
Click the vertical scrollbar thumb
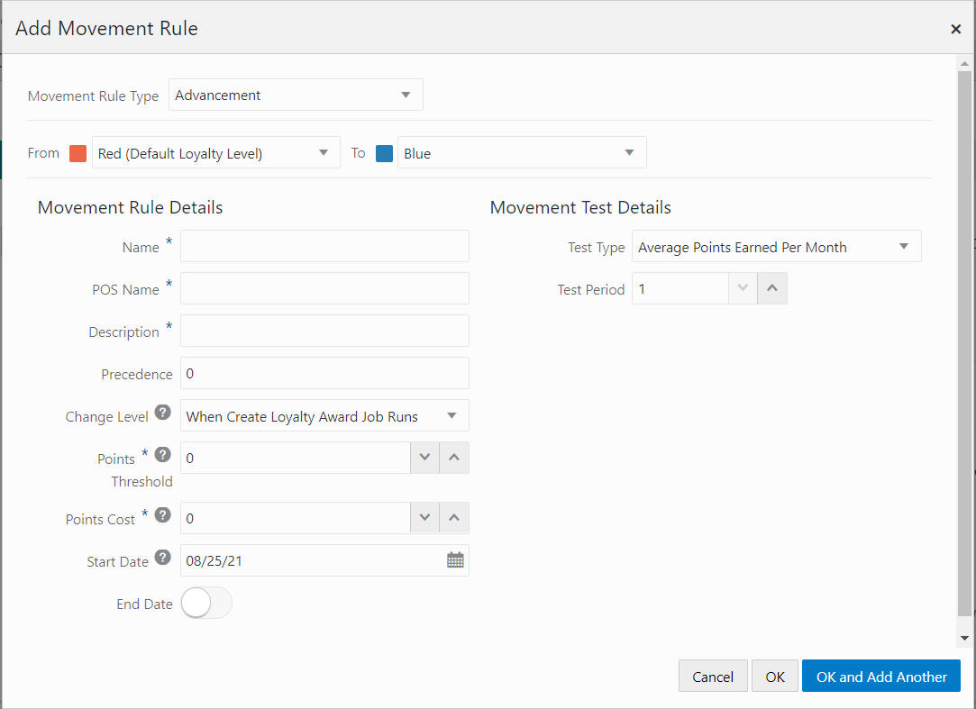pyautogui.click(x=965, y=343)
